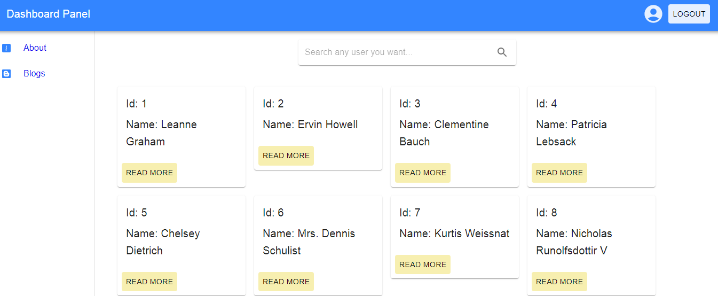Read more about Ervin Howell

pos(286,155)
